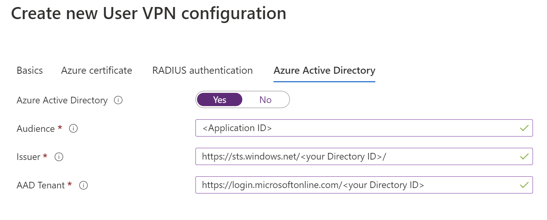547x220 pixels.
Task: Set Azure Active Directory toggle to No
Action: pos(265,100)
